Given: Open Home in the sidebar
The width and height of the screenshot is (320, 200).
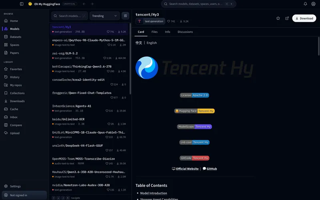Looking at the screenshot, I should [24, 21].
